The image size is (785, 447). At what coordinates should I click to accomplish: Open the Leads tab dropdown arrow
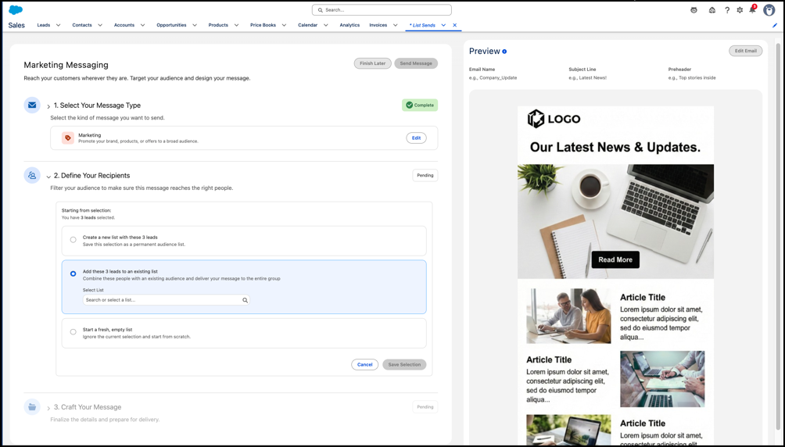click(x=58, y=25)
